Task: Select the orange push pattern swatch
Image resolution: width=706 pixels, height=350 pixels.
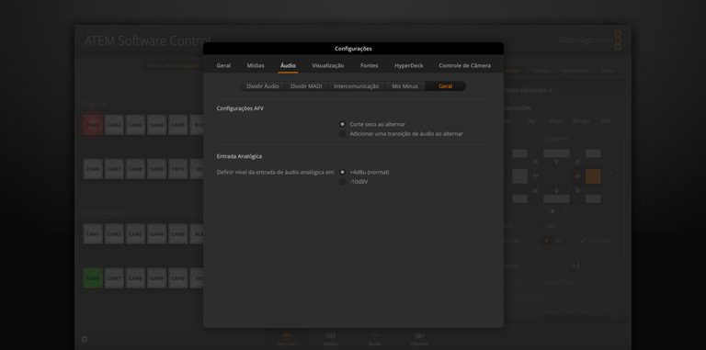Action: click(593, 176)
